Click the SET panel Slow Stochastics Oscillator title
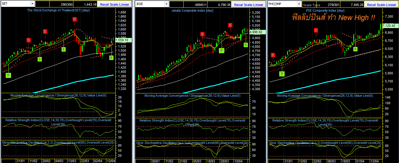 tap(58, 142)
